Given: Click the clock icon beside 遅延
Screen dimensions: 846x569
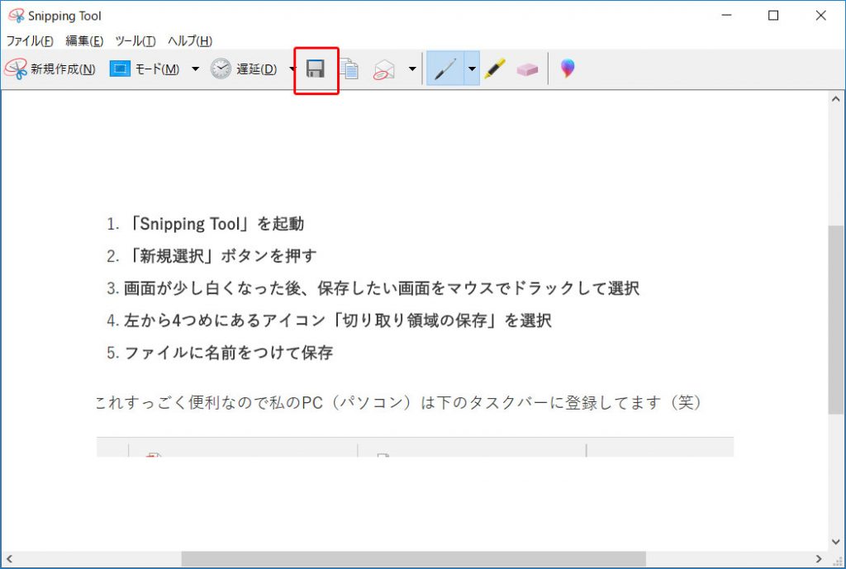Looking at the screenshot, I should point(219,69).
